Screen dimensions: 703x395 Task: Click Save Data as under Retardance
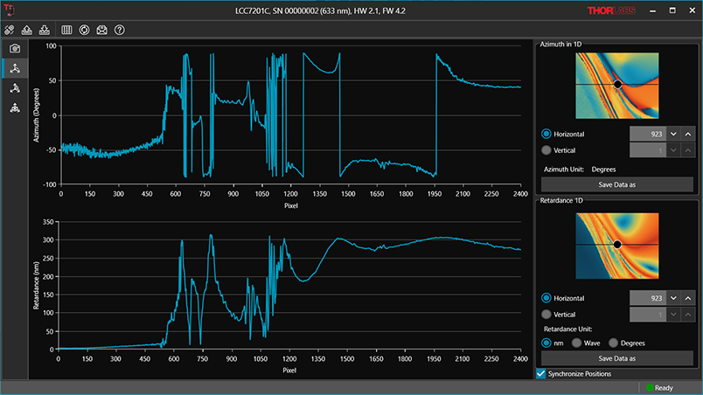point(617,358)
